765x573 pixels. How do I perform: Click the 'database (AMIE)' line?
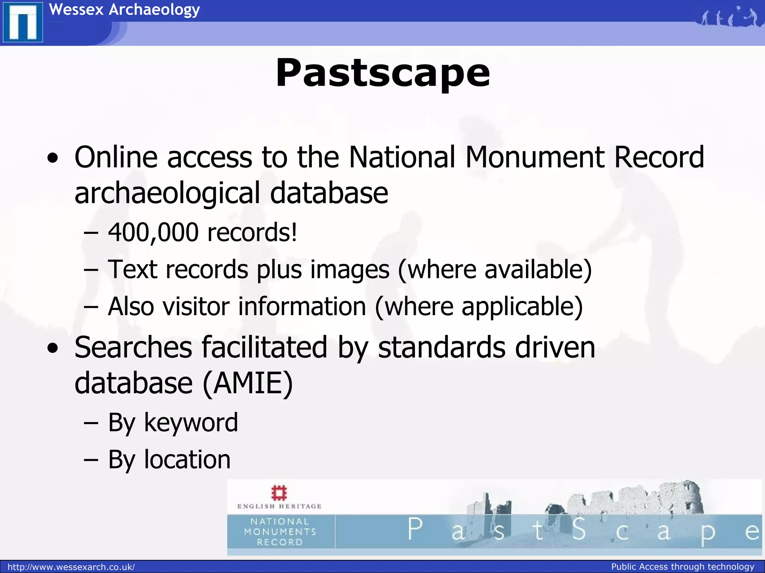pyautogui.click(x=184, y=383)
